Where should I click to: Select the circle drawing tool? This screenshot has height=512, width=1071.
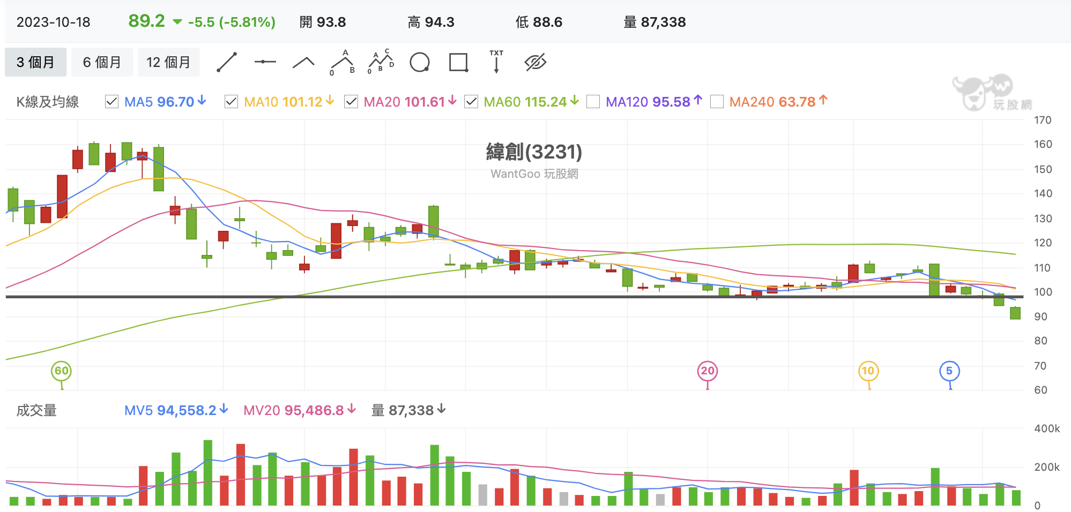tap(420, 62)
